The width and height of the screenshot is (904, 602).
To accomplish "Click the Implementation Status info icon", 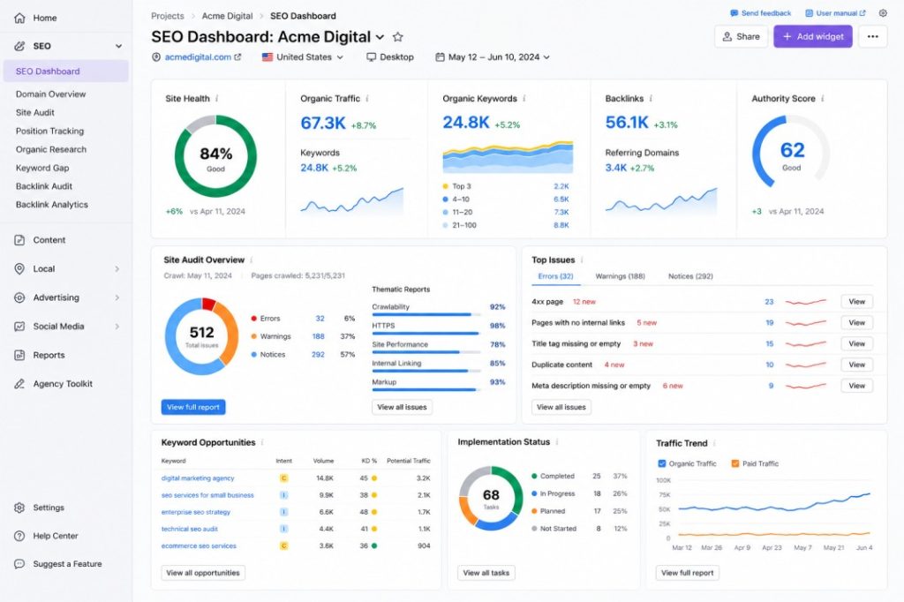I will coord(557,441).
